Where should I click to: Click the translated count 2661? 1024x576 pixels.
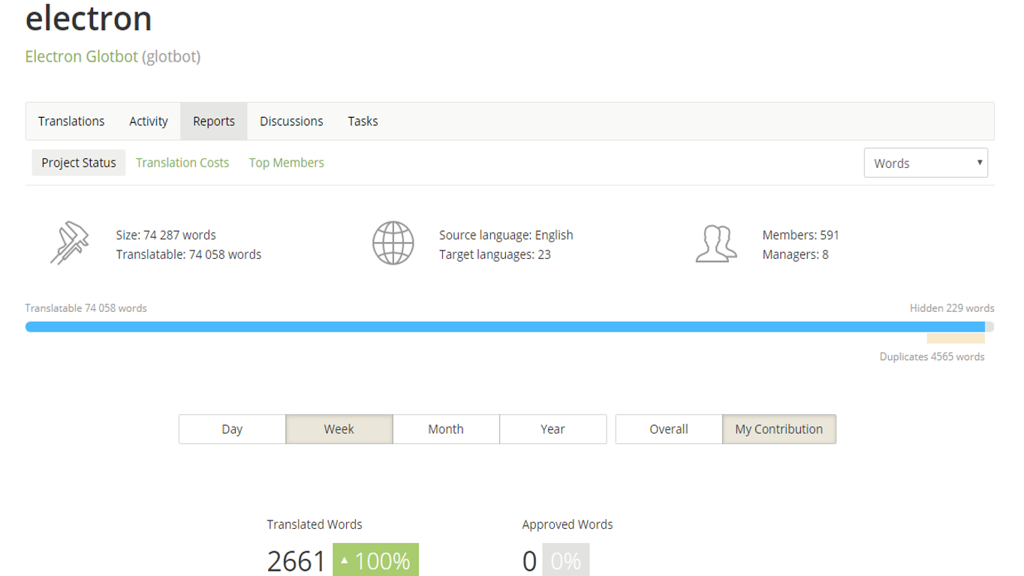tap(297, 561)
